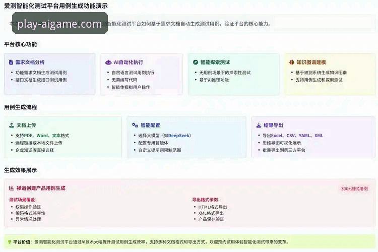The image size is (378, 252).
Task: Click the 用例生成流程 section heading
Action: click(21, 107)
